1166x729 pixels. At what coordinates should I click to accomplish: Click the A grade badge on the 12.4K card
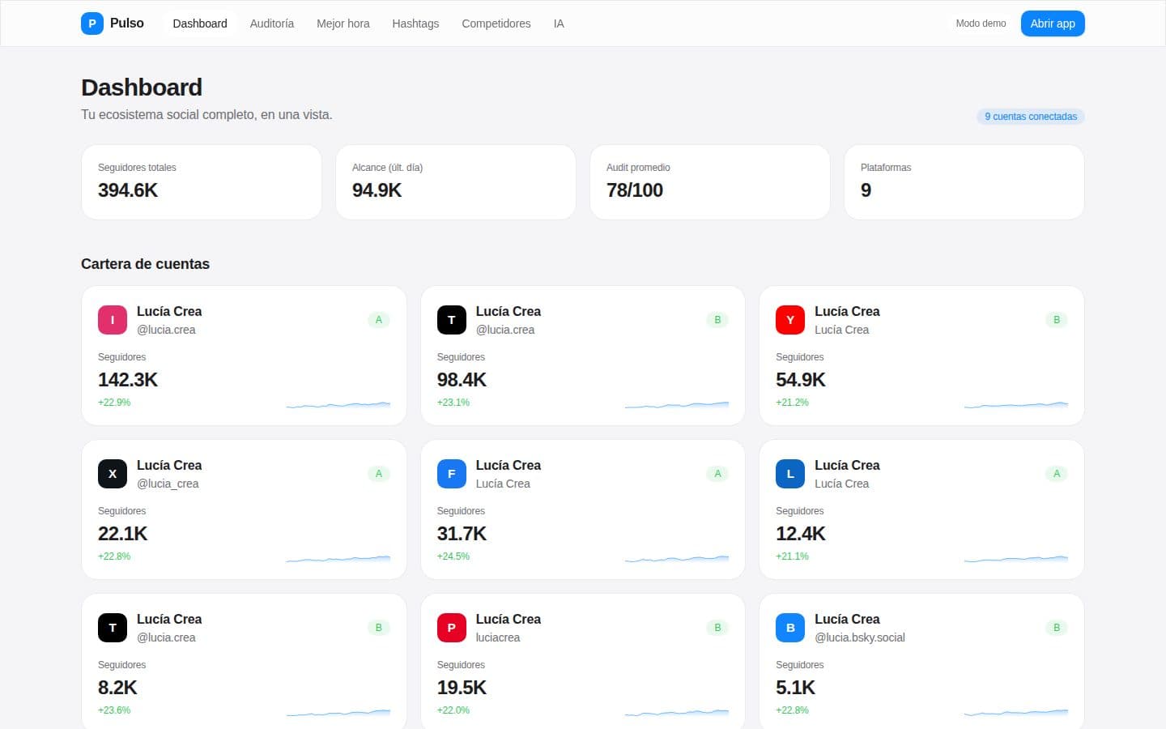click(x=1057, y=474)
